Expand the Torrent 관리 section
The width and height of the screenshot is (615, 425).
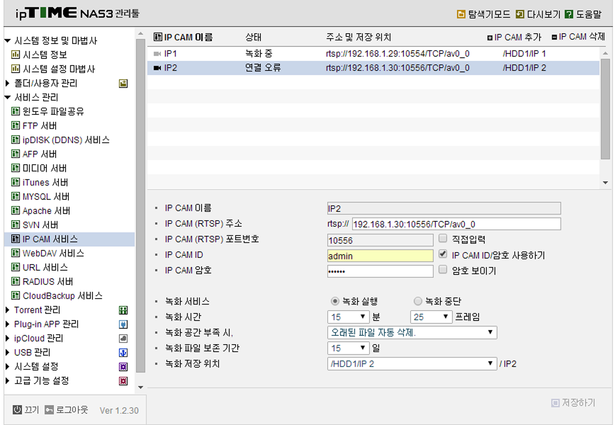[7, 310]
